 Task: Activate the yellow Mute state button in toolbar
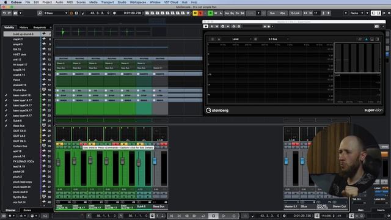click(195, 13)
